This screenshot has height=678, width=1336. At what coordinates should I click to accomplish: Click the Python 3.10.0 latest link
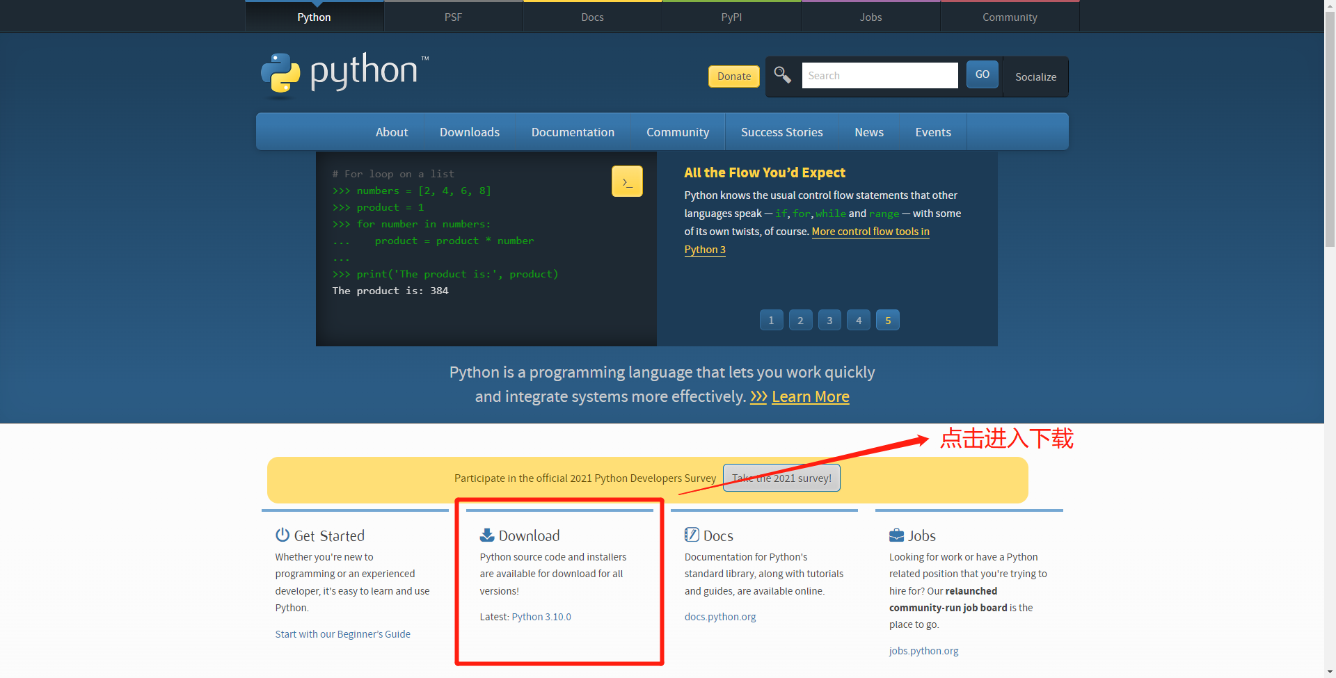(x=541, y=617)
